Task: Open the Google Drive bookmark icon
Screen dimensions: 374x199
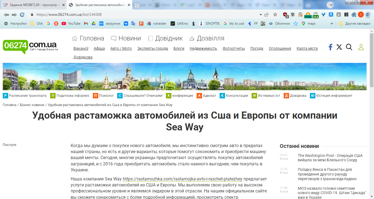Action: [93, 24]
